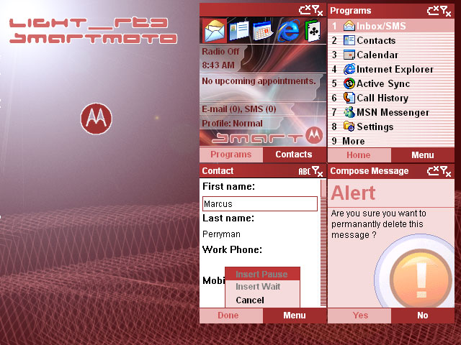Viewport: 461px width, 345px height.
Task: Click the battery icon in the Compose Message title bar
Action: (433, 171)
